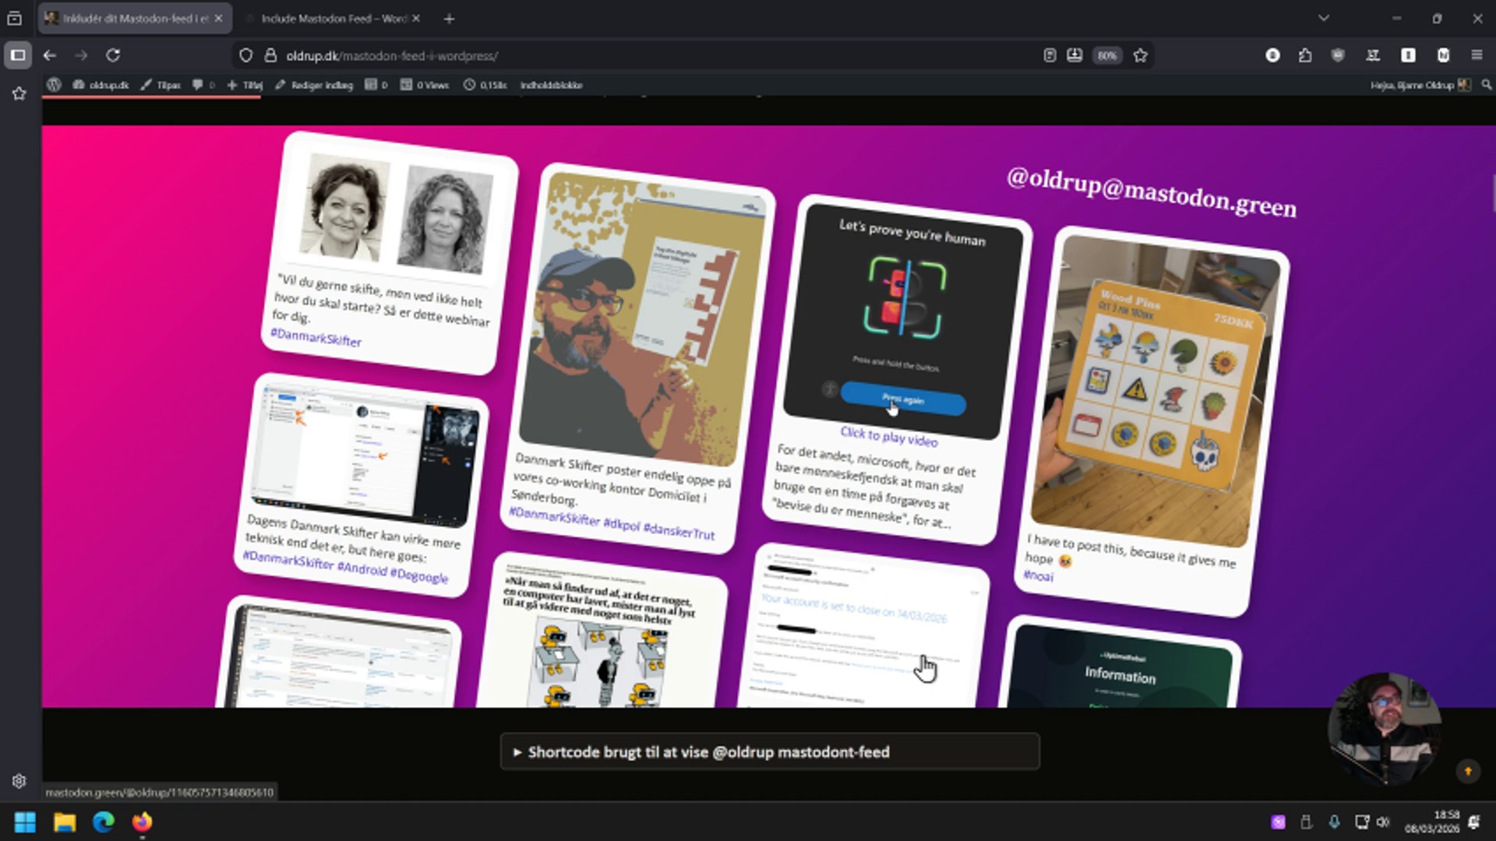Screen dimensions: 1496x841
Task: Go back to the previous page
Action: 50,55
